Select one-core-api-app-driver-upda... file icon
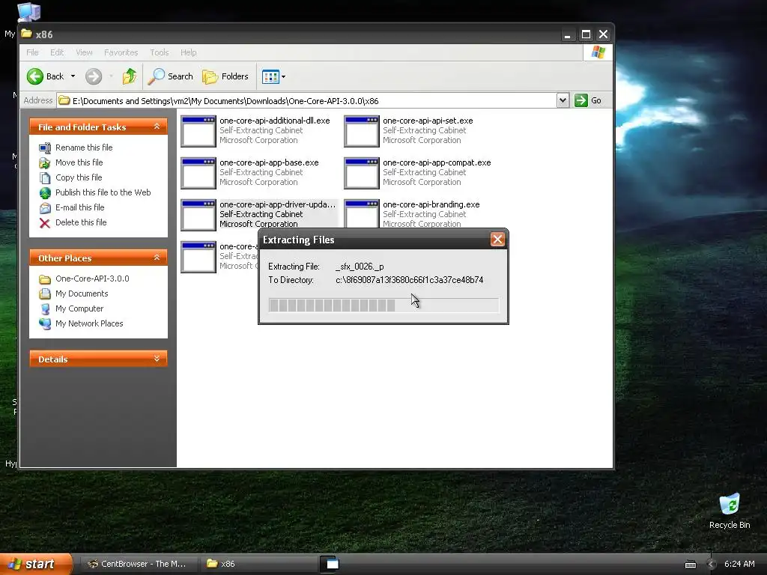This screenshot has height=575, width=767. pyautogui.click(x=198, y=215)
